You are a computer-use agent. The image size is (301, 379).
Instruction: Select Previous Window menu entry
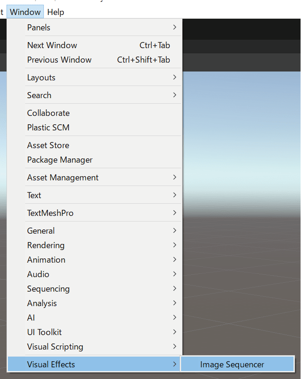(94, 60)
